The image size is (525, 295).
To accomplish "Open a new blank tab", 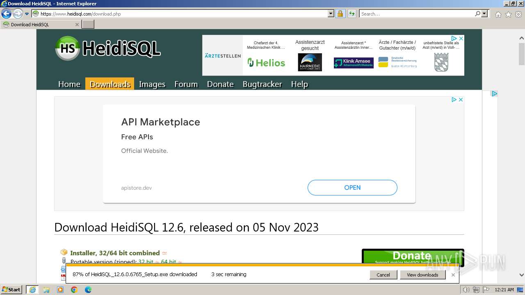I will point(88,25).
